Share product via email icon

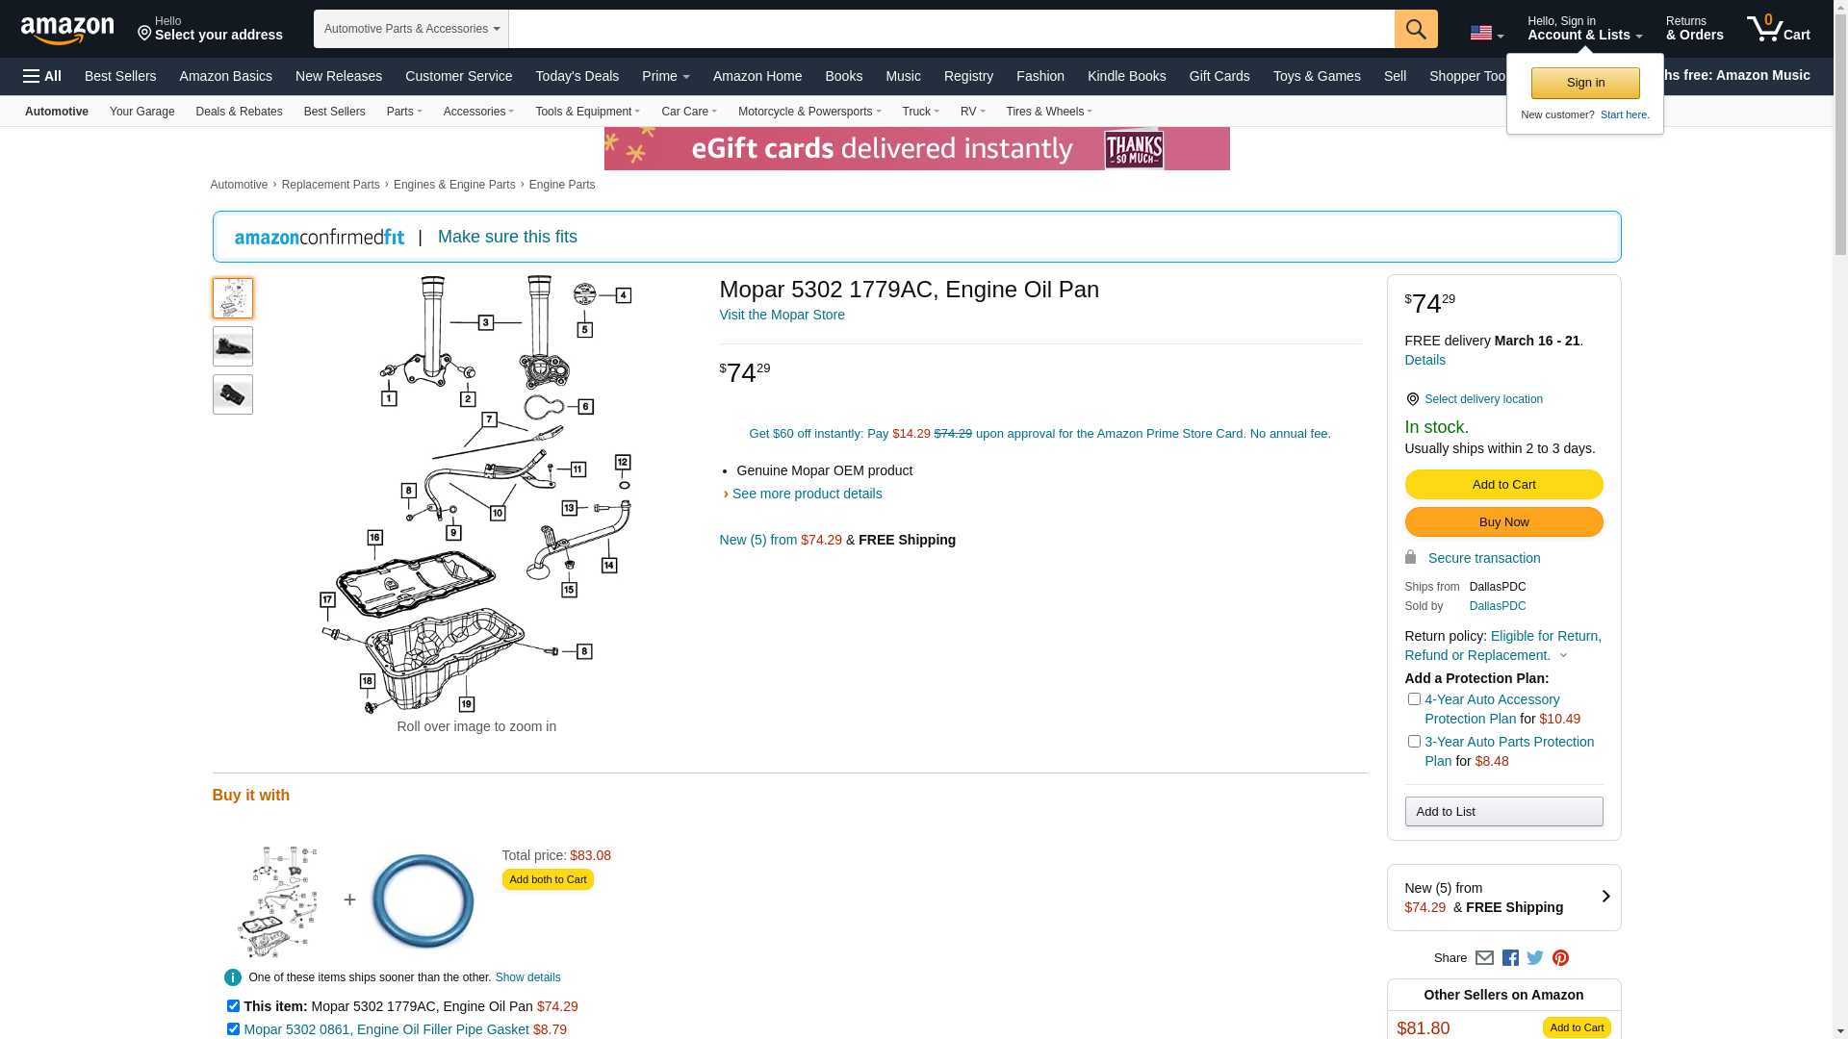[x=1484, y=958]
